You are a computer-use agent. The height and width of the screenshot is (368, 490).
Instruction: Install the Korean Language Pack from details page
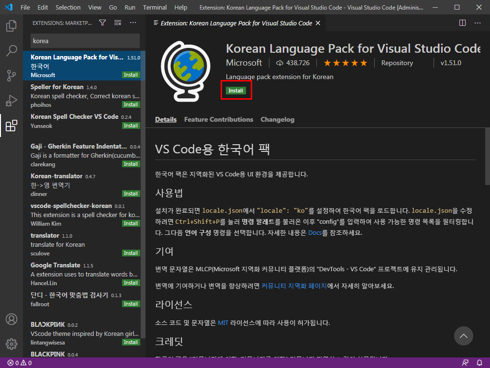pos(235,91)
